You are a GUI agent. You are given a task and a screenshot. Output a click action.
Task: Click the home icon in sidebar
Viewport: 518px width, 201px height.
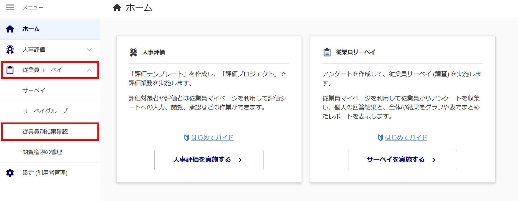click(x=10, y=29)
